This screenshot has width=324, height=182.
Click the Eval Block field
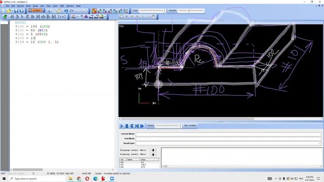coord(228,139)
